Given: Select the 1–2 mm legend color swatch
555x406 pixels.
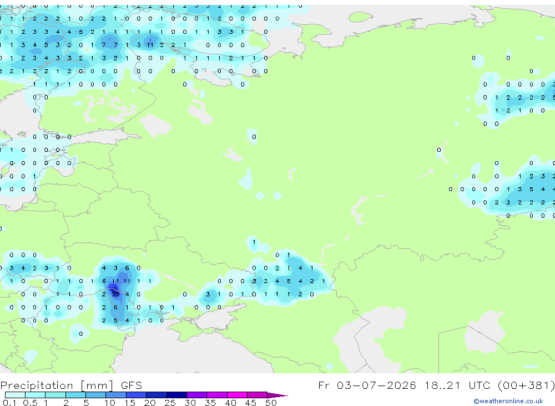Looking at the screenshot, I should click(56, 395).
